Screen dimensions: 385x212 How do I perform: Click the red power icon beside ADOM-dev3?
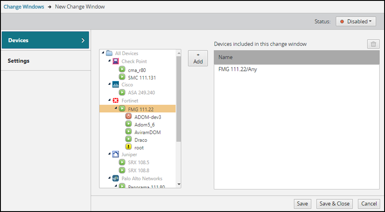point(128,116)
